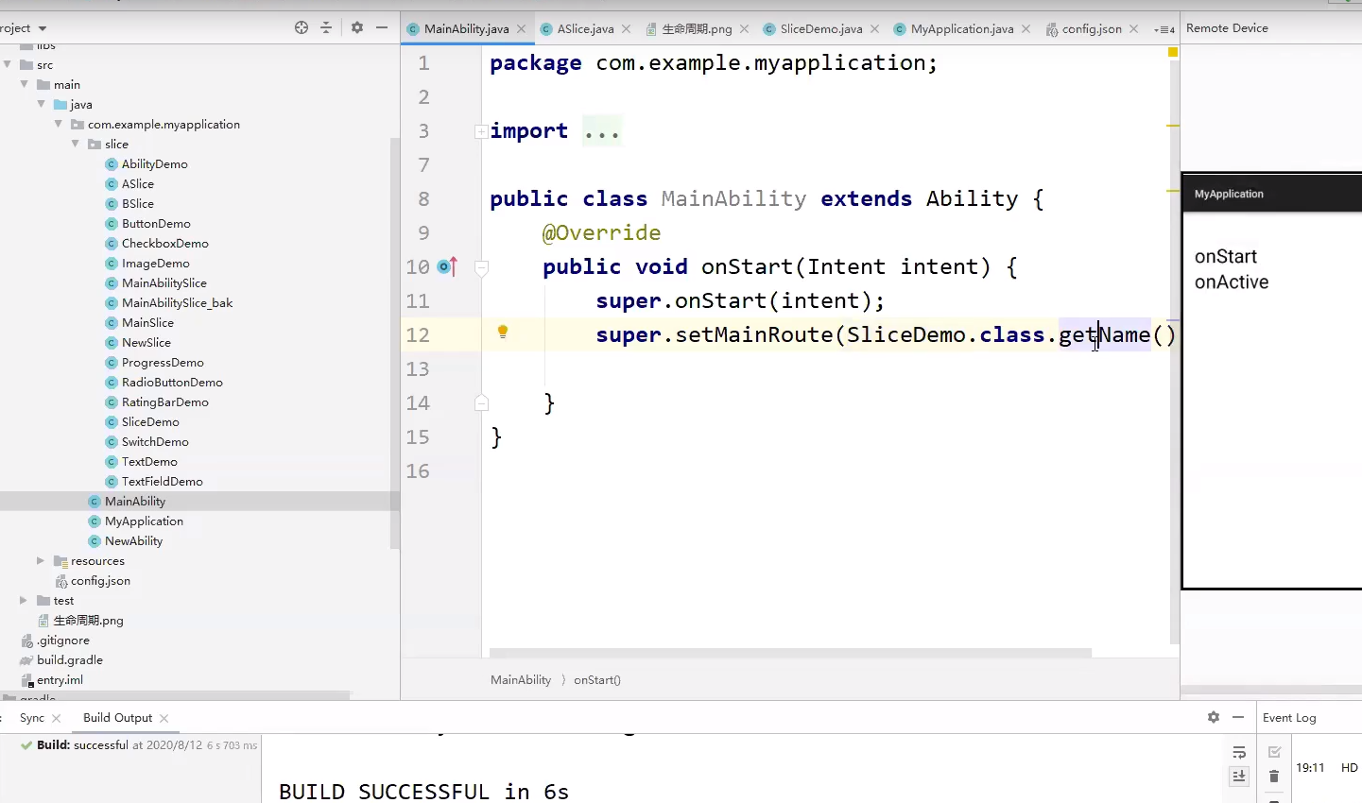Click the onStart() breadcrumb
This screenshot has width=1362, height=803.
click(597, 680)
